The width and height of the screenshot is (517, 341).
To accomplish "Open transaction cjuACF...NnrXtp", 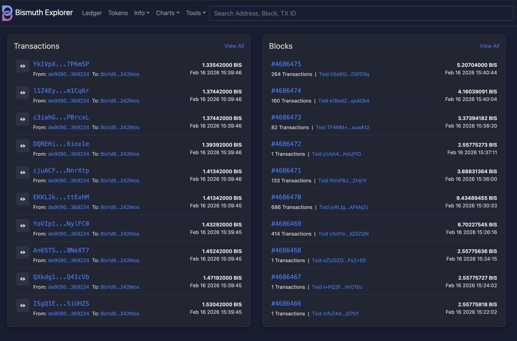I will click(x=61, y=171).
